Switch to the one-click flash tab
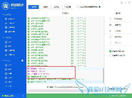The height and width of the screenshot is (98, 132). (x=34, y=7)
